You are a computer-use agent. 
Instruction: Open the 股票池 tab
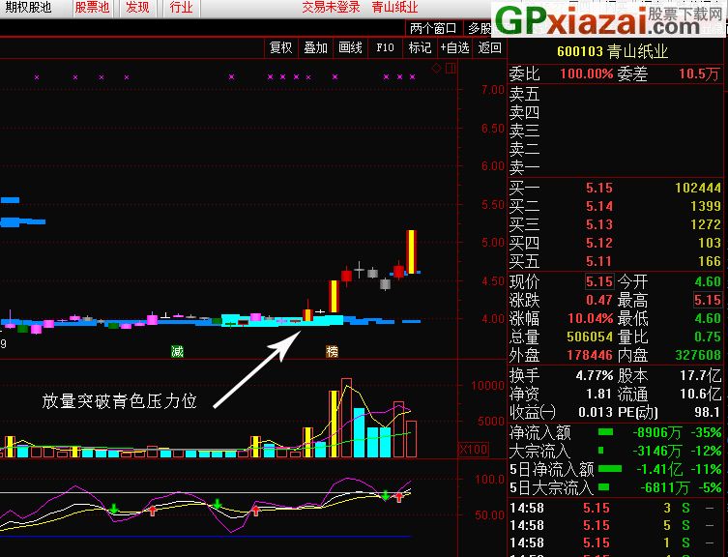[92, 8]
